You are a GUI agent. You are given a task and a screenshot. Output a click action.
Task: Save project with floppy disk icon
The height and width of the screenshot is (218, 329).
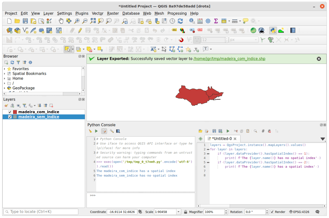[x=25, y=21]
